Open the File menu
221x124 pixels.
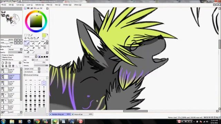click(x=3, y=5)
